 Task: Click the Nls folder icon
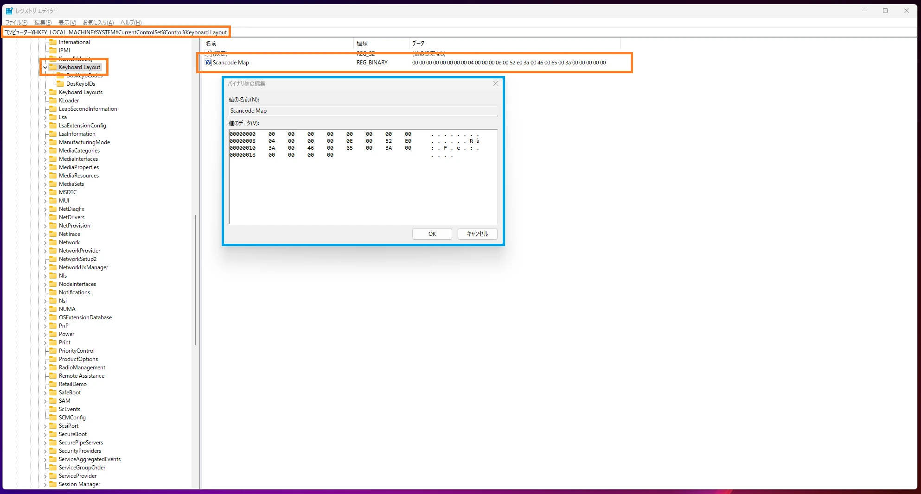coord(53,276)
